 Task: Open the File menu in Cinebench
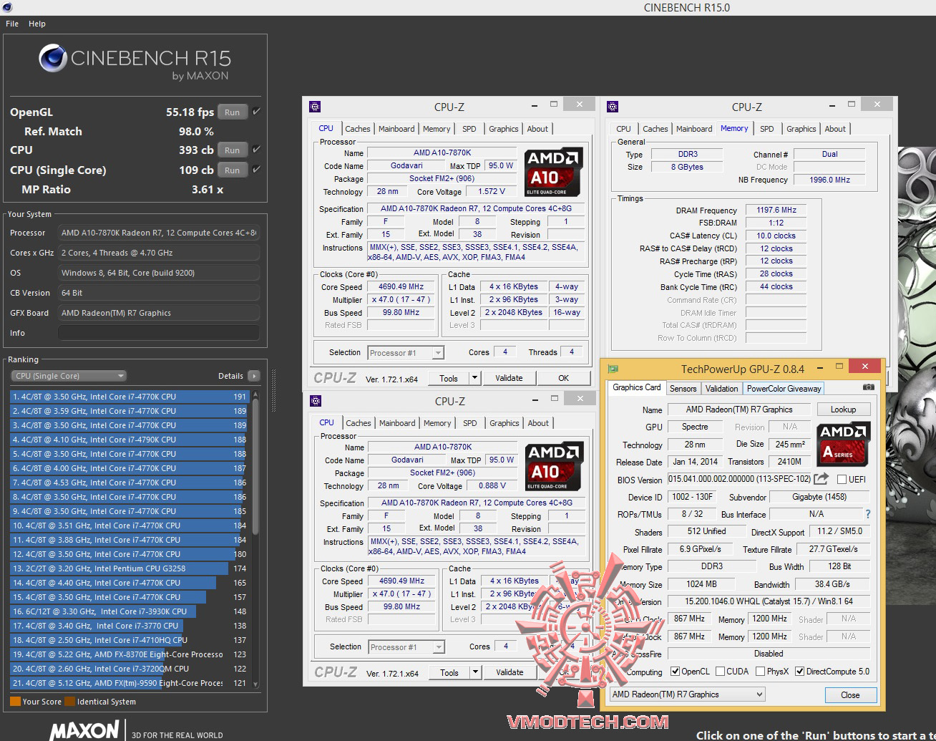[x=12, y=24]
